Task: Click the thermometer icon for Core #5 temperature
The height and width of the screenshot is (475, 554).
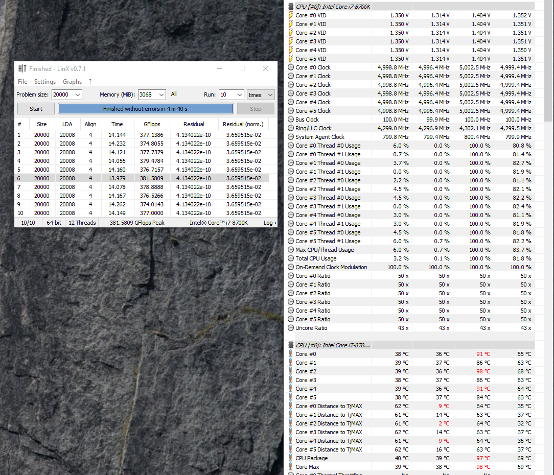Action: click(291, 397)
